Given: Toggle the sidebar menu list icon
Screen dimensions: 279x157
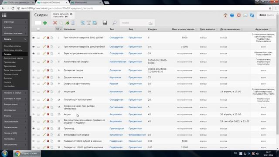Looking at the screenshot, I should 4,15.
